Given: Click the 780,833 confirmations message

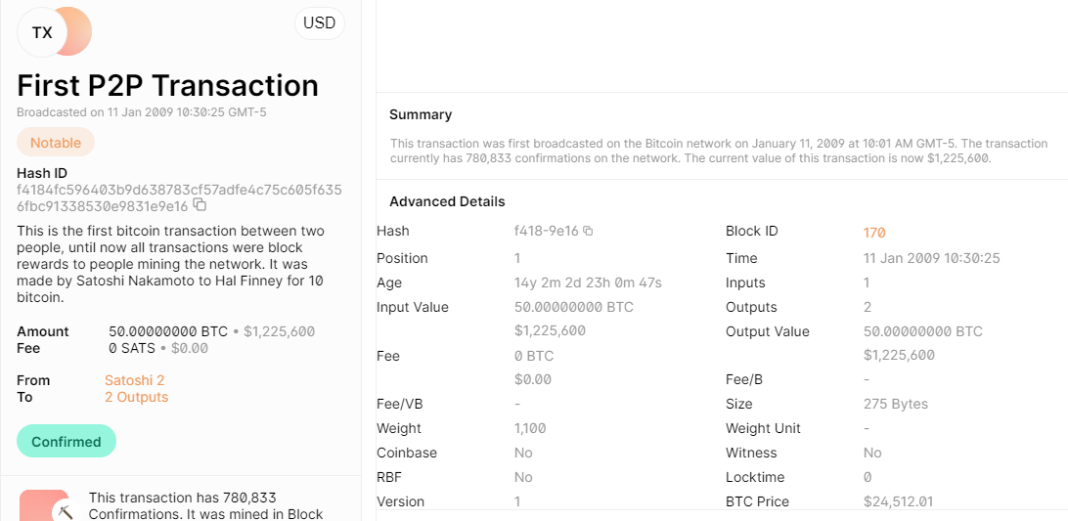Looking at the screenshot, I should point(207,506).
